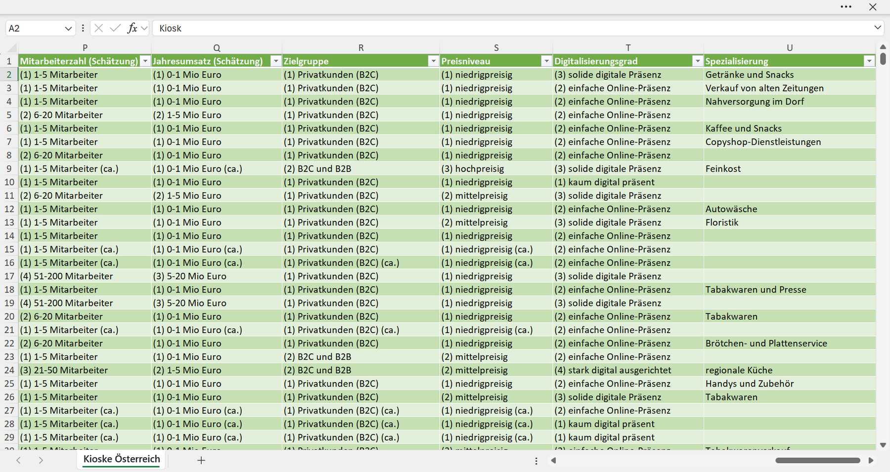Go to previous sheet with left arrow

pos(18,460)
